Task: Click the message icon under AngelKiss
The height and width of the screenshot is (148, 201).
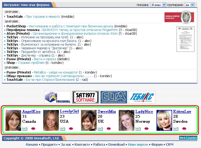Action: click(x=25, y=128)
